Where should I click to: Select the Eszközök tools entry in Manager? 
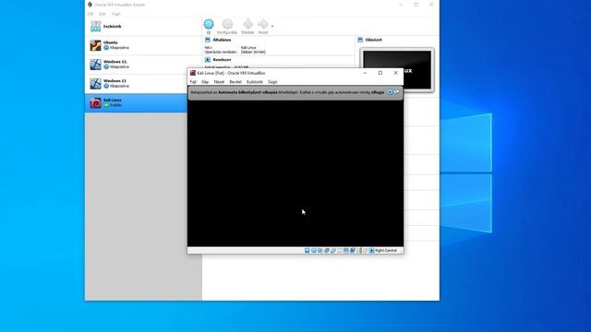(143, 27)
